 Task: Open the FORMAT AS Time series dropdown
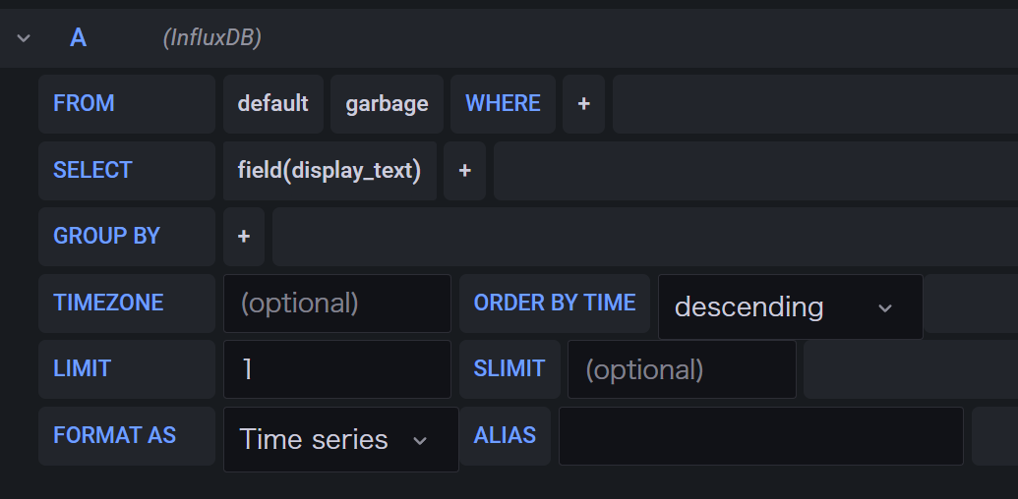(341, 439)
